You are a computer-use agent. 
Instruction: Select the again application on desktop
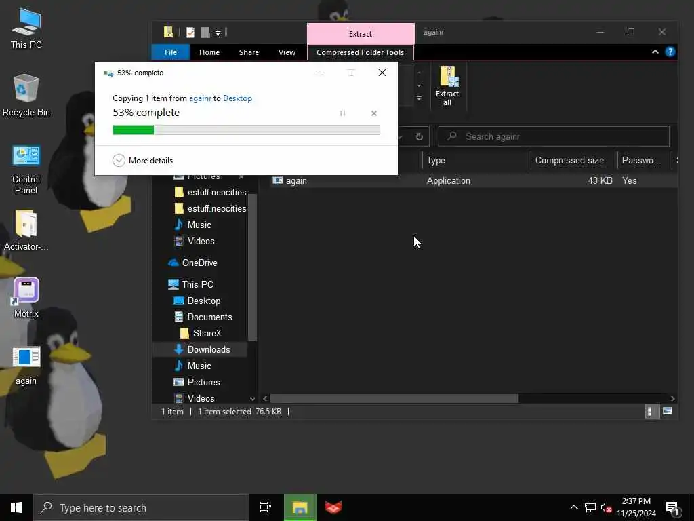point(26,366)
